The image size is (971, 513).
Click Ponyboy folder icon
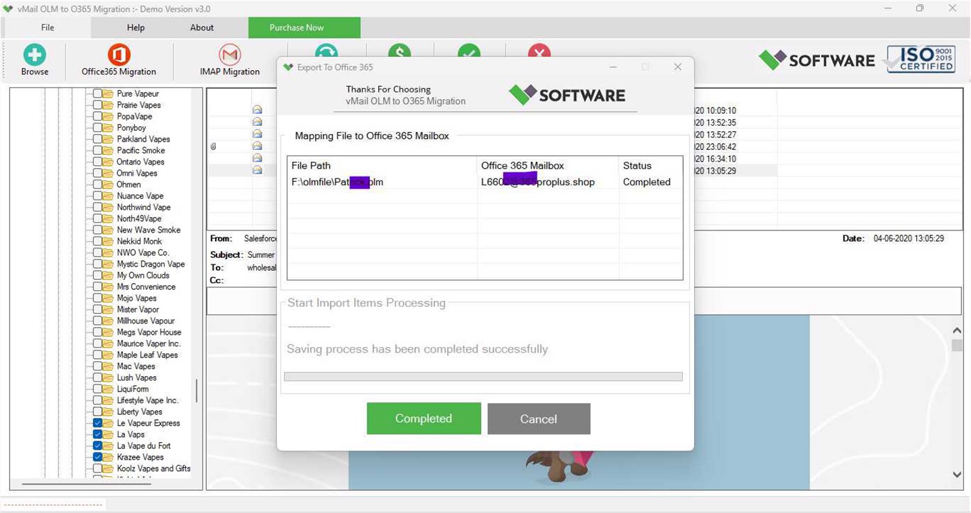pos(108,128)
